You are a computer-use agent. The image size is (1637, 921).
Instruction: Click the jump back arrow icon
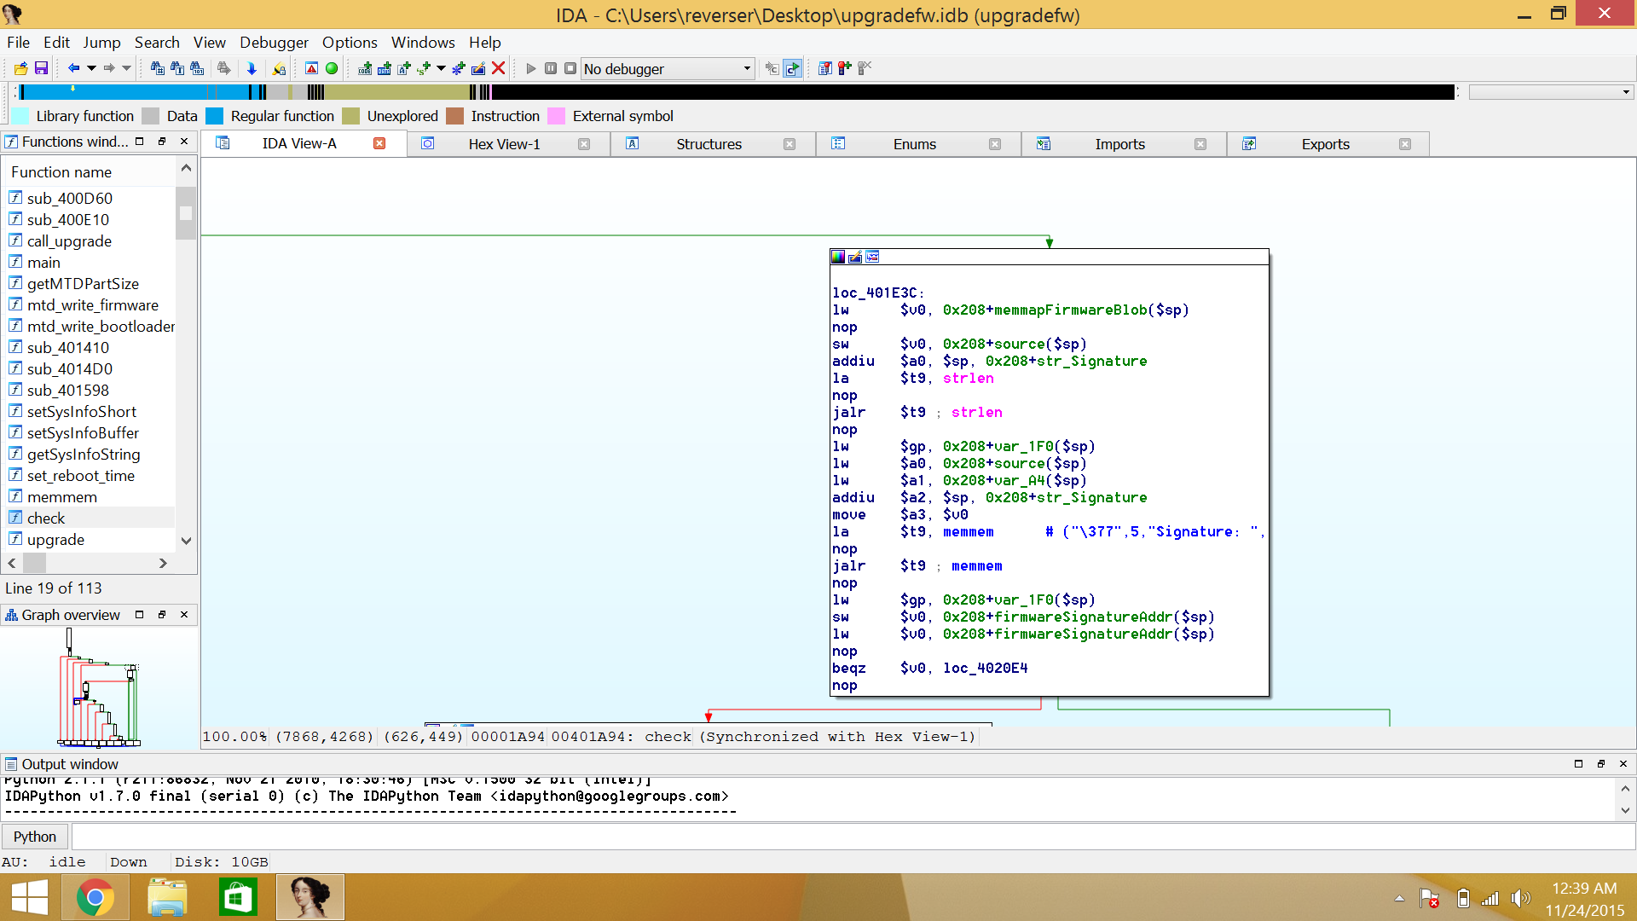pos(73,68)
